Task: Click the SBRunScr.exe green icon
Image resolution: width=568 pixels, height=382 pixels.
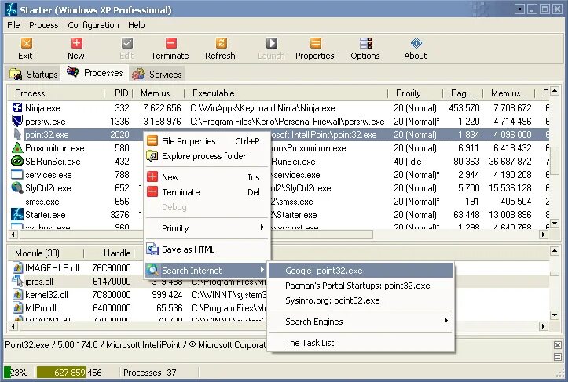Action: pos(17,162)
